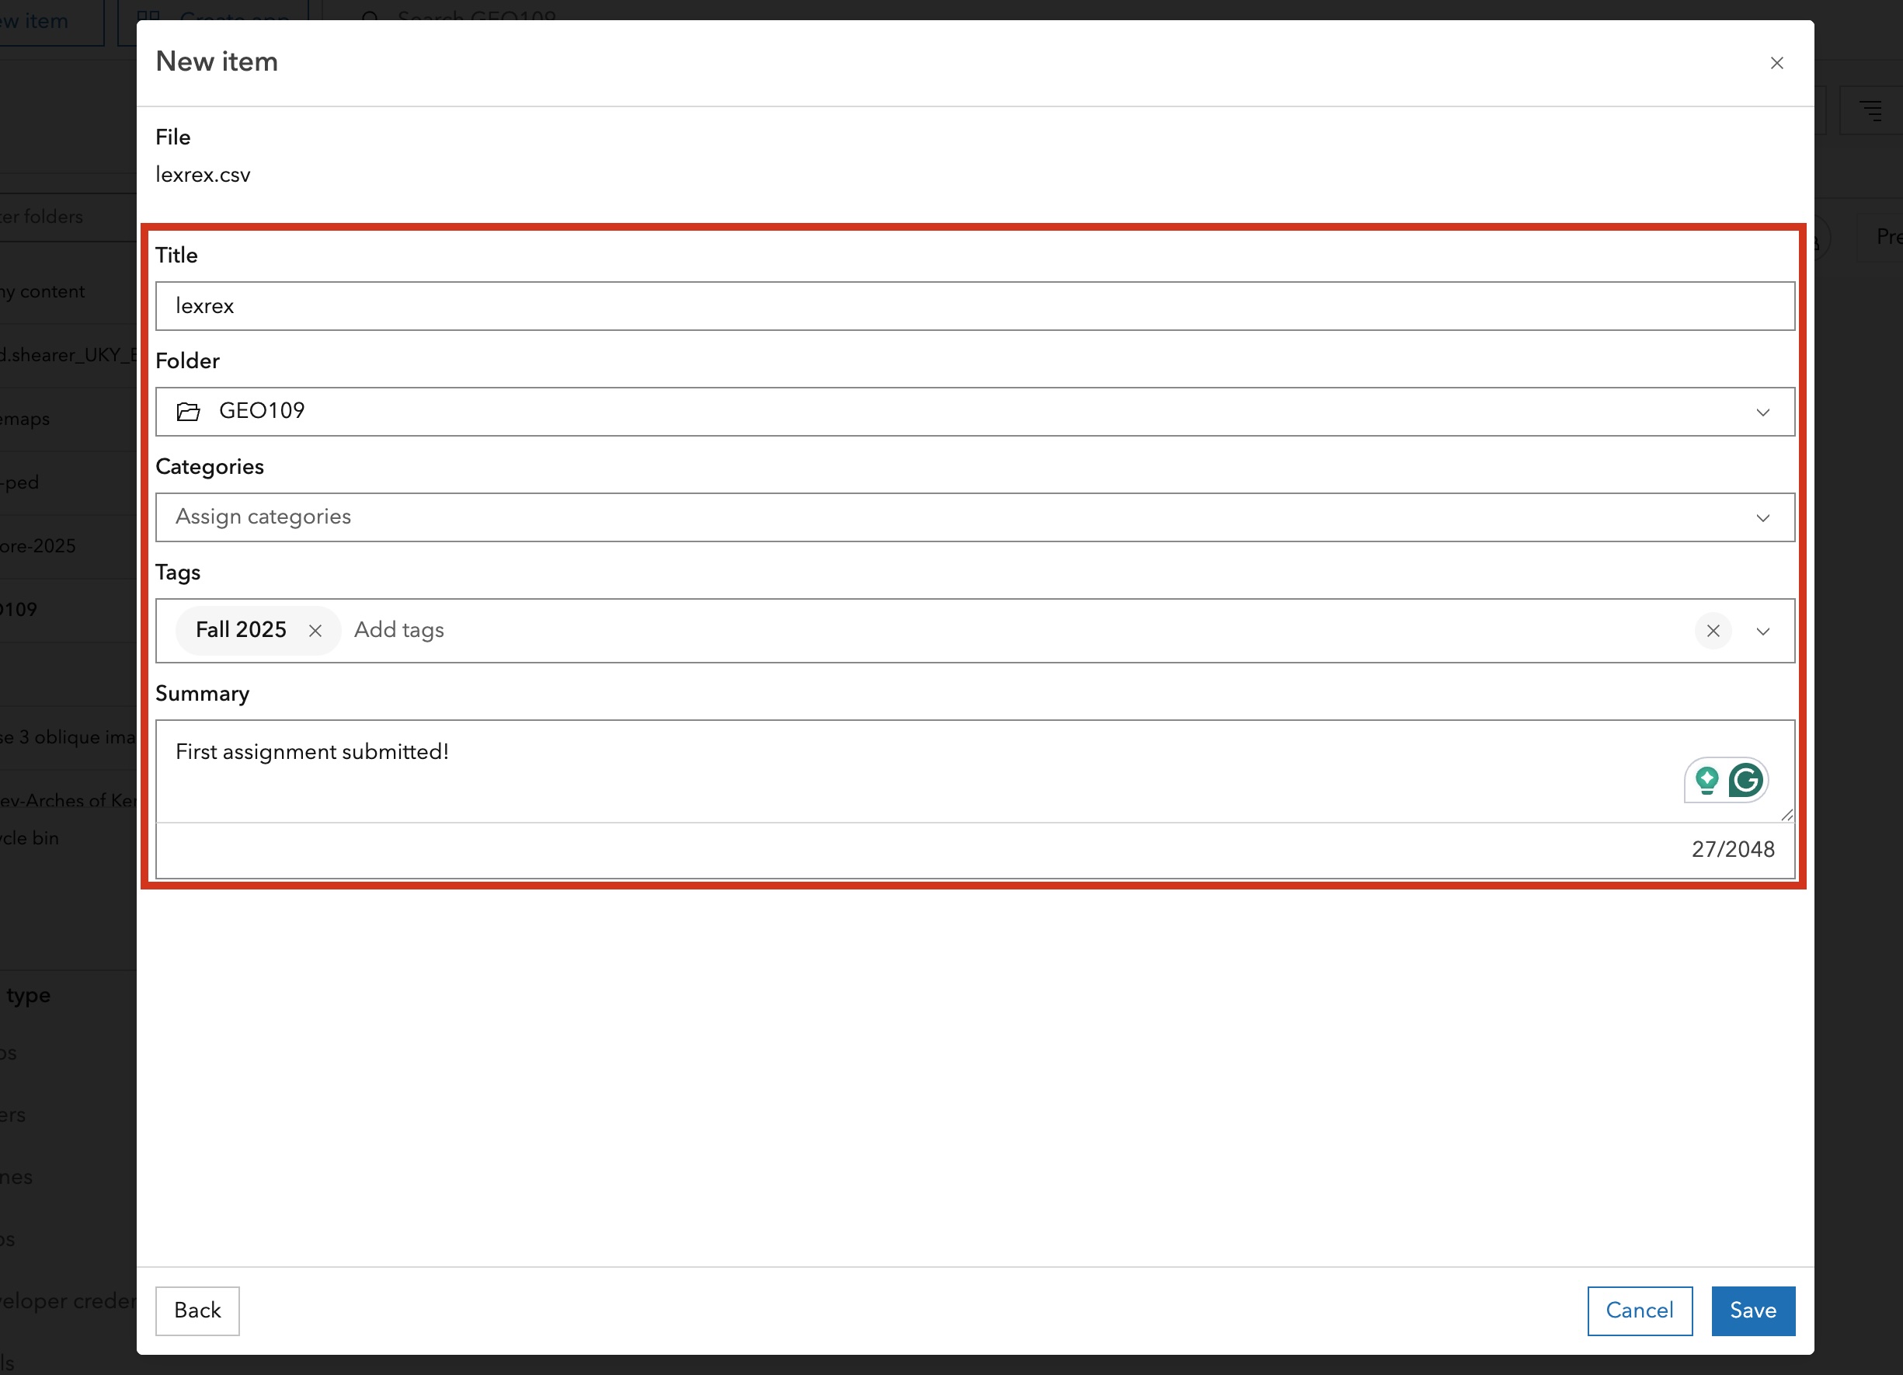Click the Cancel button

pyautogui.click(x=1640, y=1311)
